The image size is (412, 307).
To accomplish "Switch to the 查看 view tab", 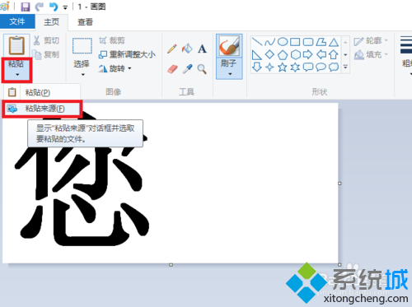I will tap(85, 21).
